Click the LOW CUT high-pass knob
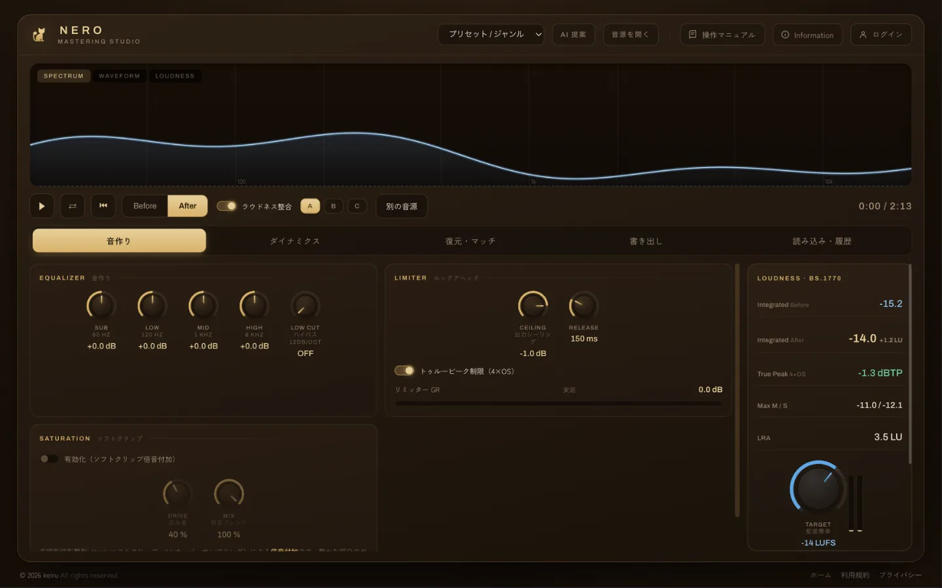The image size is (942, 588). pos(305,305)
